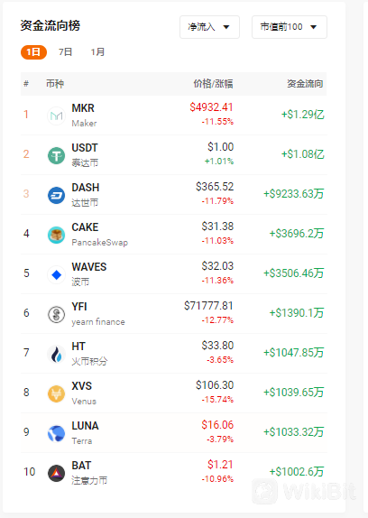
Task: Click the yearn finance YFI icon
Action: pyautogui.click(x=57, y=314)
